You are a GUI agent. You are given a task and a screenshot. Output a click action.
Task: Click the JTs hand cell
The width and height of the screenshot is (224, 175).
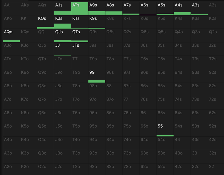(x=80, y=49)
